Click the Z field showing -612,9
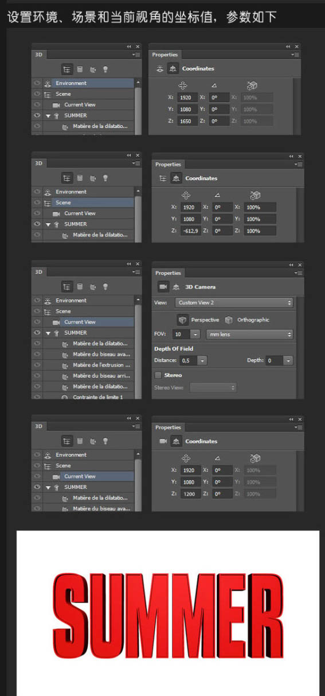Screen dimensions: 325x696 pyautogui.click(x=189, y=231)
